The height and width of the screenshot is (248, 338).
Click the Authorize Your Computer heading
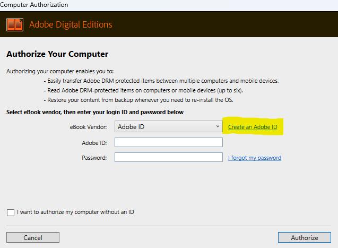57,54
